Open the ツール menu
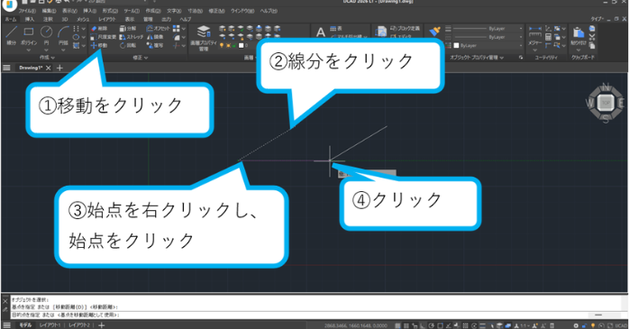629x329 pixels. tap(132, 11)
